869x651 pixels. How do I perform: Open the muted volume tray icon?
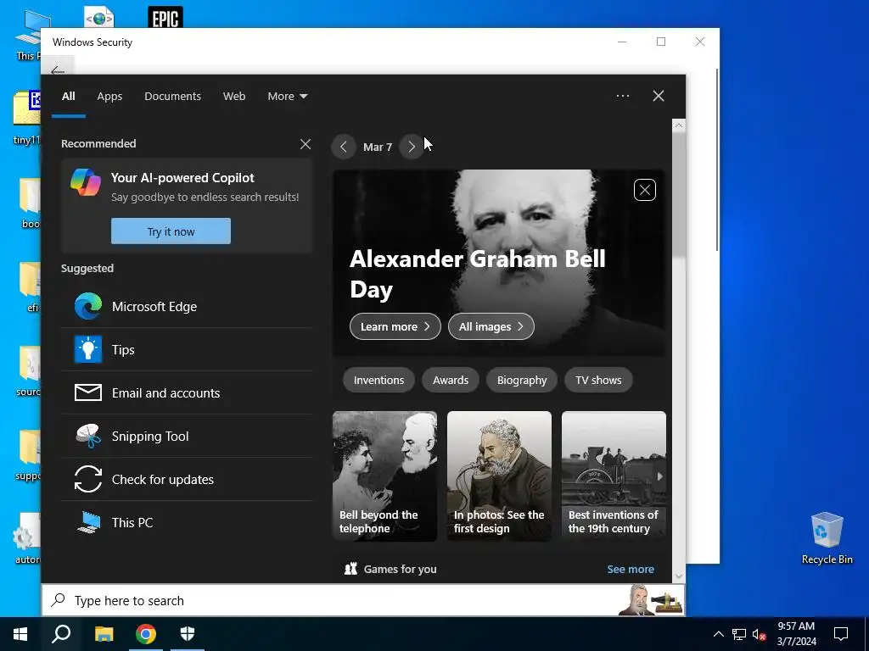759,634
